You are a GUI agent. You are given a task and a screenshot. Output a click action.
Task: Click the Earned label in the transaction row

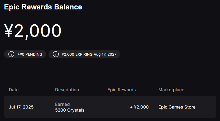(62, 104)
